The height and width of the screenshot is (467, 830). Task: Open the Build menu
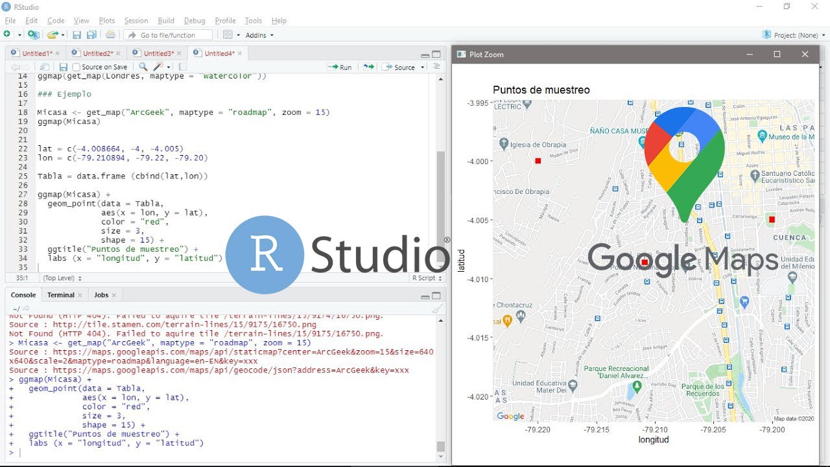166,21
